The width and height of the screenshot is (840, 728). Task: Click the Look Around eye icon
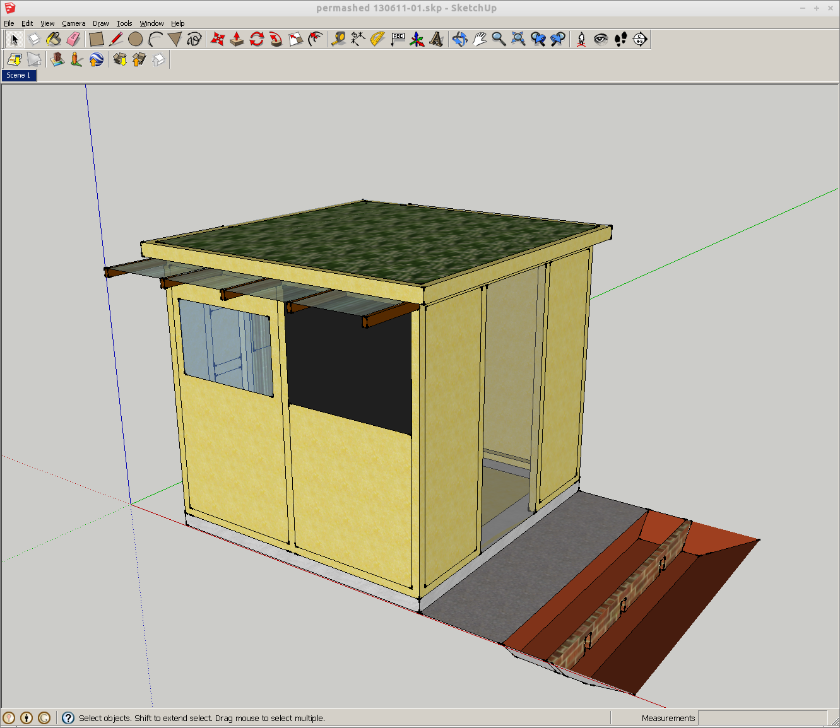coord(601,39)
